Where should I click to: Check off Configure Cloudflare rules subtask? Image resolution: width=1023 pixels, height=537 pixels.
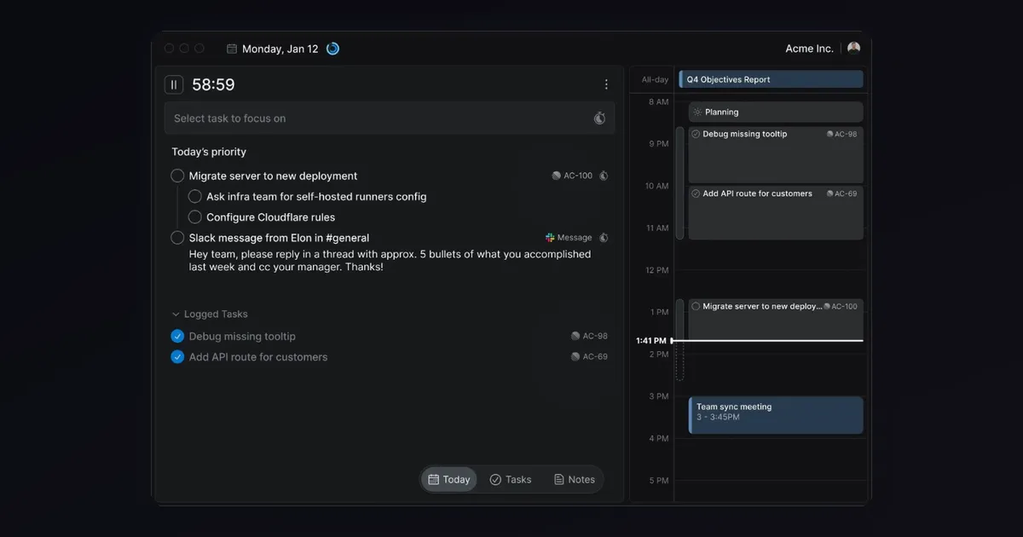click(195, 217)
